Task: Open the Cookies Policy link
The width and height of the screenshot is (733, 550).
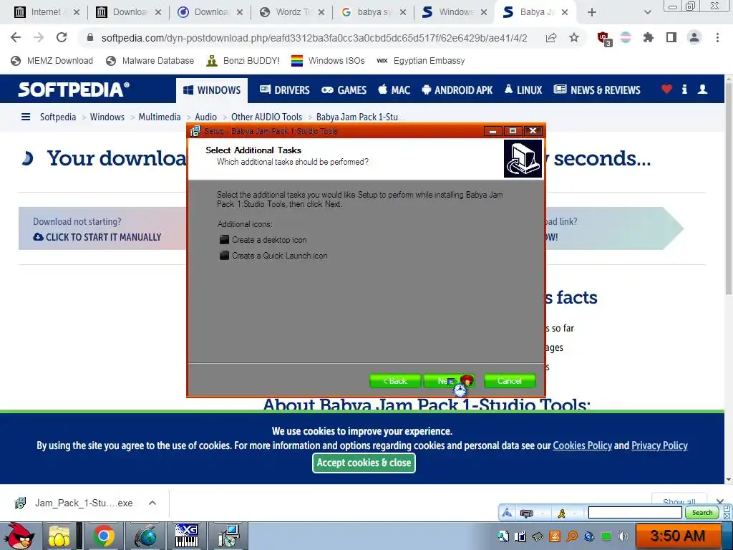Action: point(582,445)
